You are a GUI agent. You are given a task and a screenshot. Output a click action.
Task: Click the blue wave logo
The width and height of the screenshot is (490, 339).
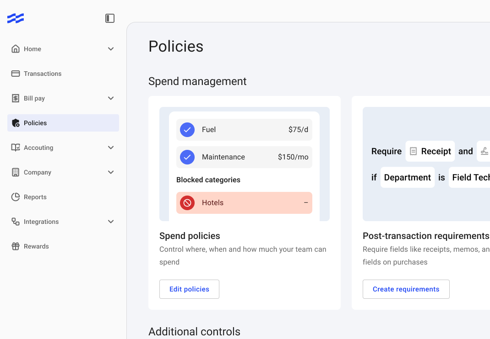point(16,18)
